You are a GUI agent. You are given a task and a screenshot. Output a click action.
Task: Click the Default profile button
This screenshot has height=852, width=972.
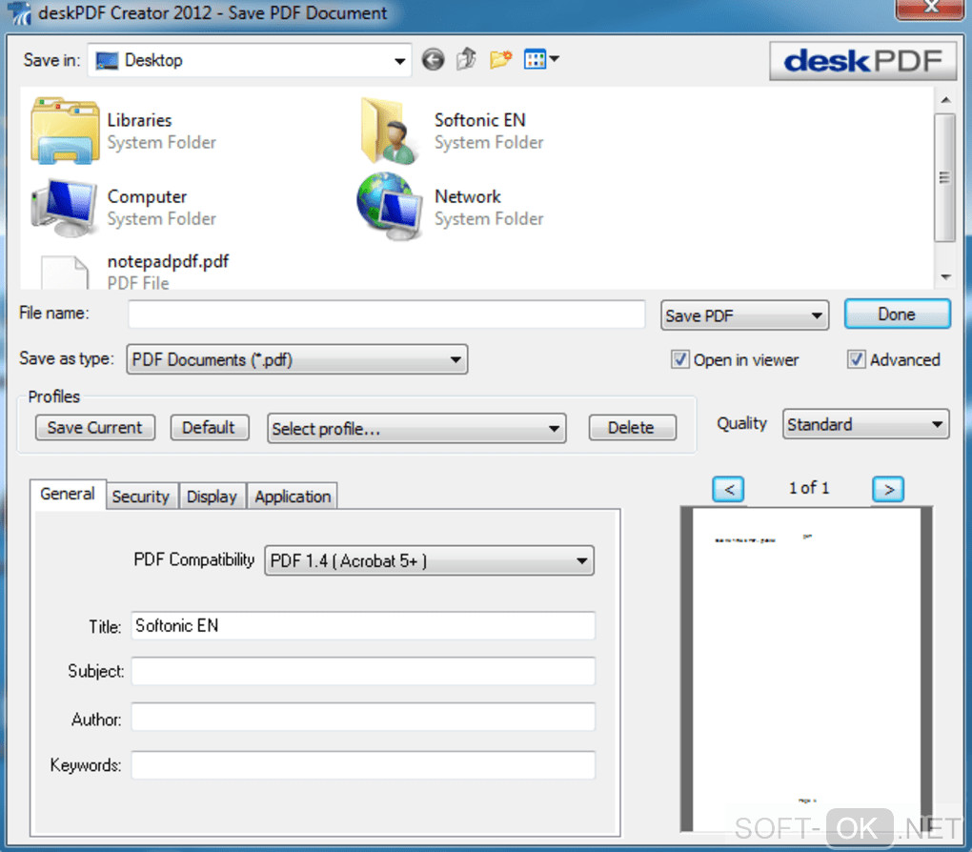210,428
